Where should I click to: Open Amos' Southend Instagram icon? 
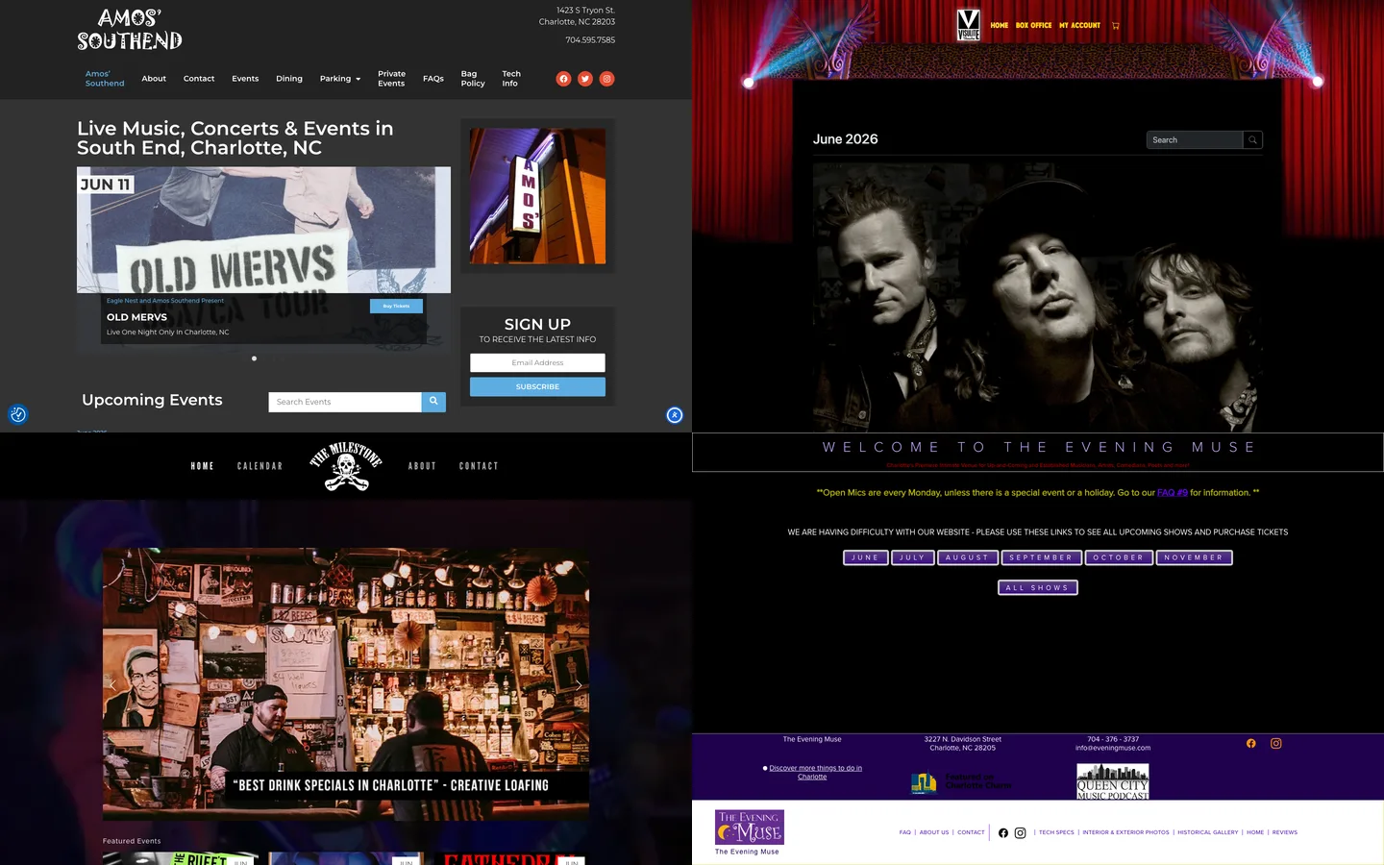click(606, 79)
